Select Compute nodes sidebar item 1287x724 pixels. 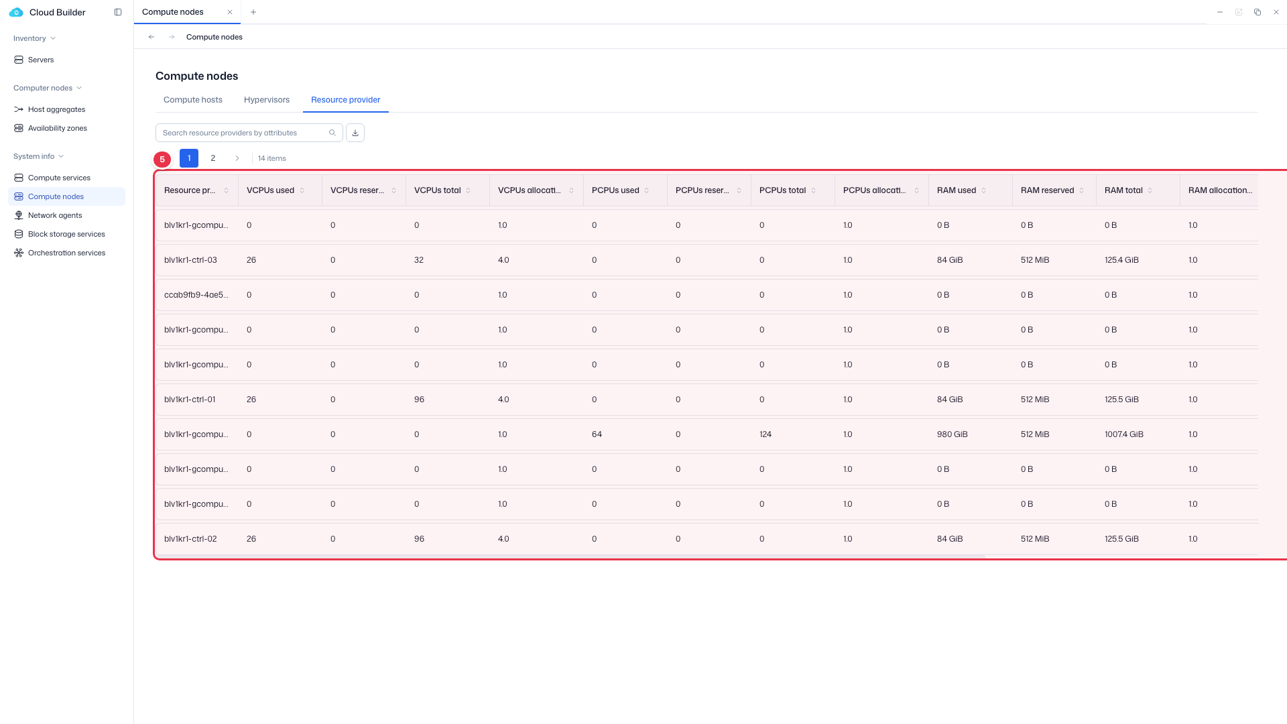(x=66, y=196)
